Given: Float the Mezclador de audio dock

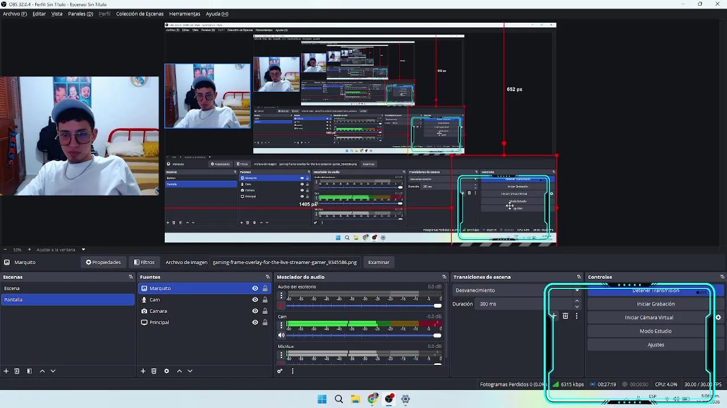Looking at the screenshot, I should [x=444, y=277].
